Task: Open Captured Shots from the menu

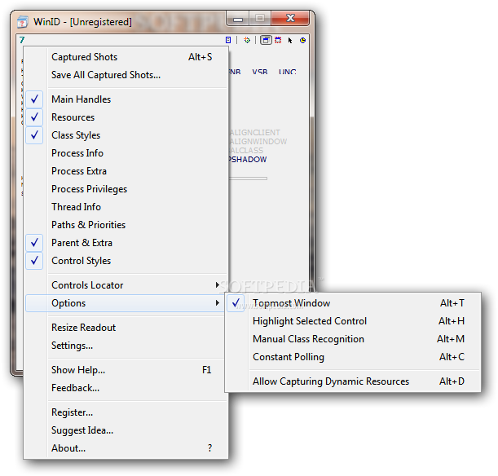Action: 126,57
